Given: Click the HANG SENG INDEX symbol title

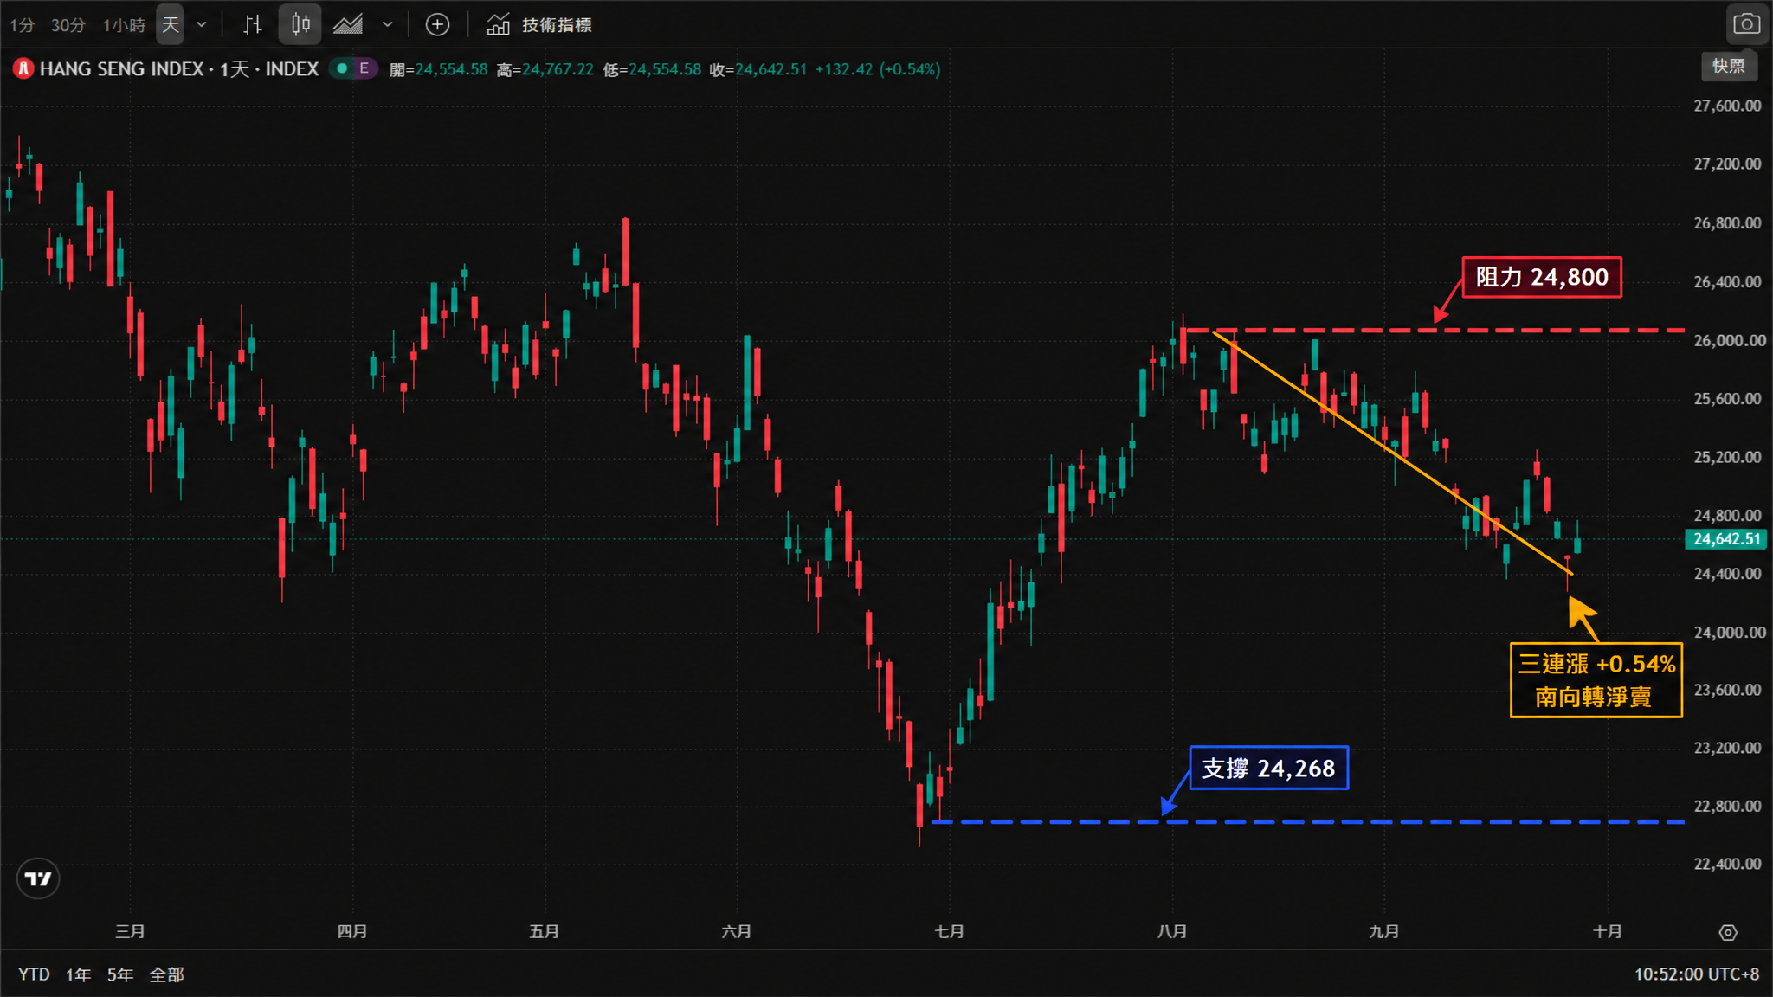Looking at the screenshot, I should 121,68.
